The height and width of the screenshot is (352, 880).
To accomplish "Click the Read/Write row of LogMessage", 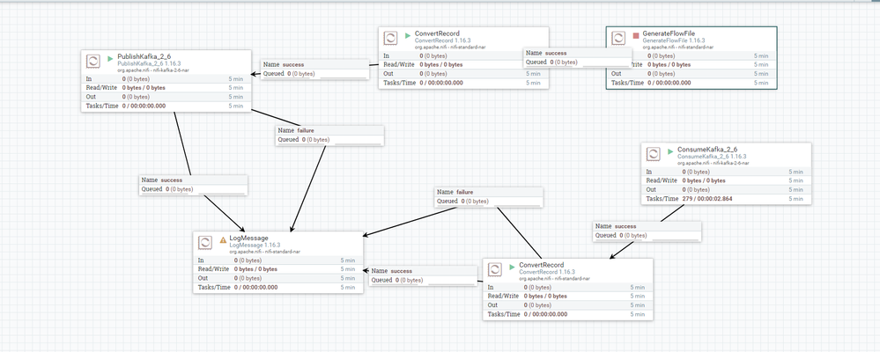I will pos(278,269).
